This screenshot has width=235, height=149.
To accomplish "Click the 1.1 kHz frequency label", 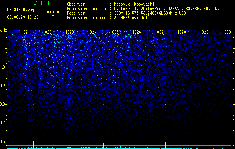I will pos(3,48).
